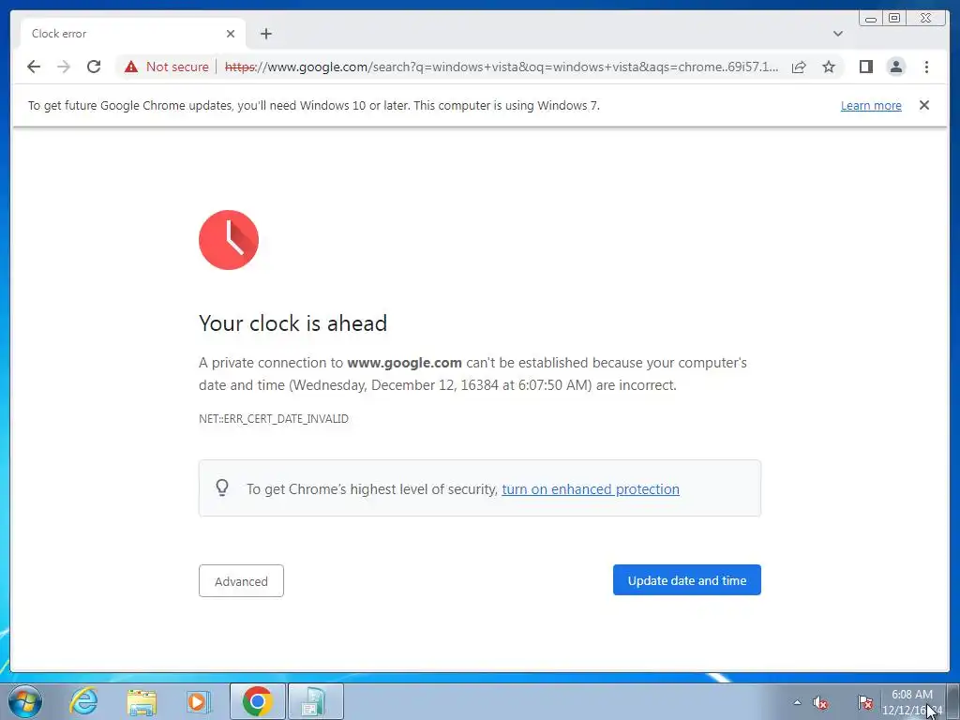The image size is (960, 720).
Task: Share this page using the share icon
Action: click(x=799, y=67)
